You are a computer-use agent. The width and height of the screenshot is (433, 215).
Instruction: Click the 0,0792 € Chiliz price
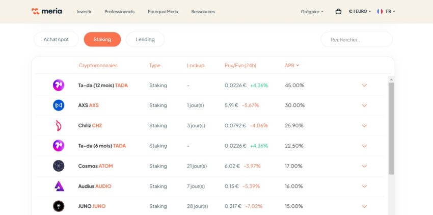tap(235, 125)
